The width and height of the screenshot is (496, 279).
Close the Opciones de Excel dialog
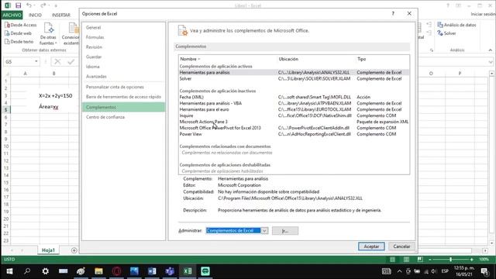[409, 14]
